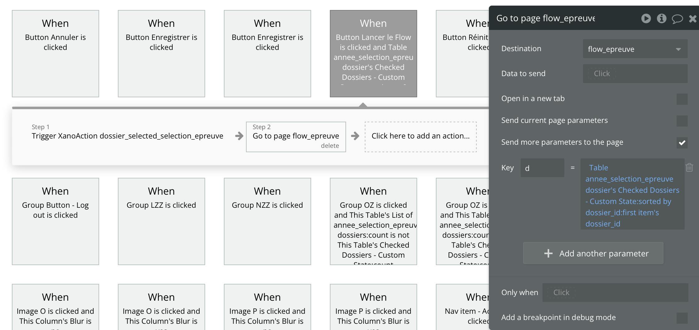The height and width of the screenshot is (330, 699).
Task: Enable Open in a new tab checkbox
Action: point(682,99)
